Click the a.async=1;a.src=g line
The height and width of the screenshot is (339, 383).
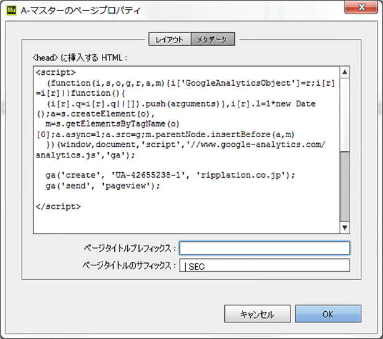point(98,135)
